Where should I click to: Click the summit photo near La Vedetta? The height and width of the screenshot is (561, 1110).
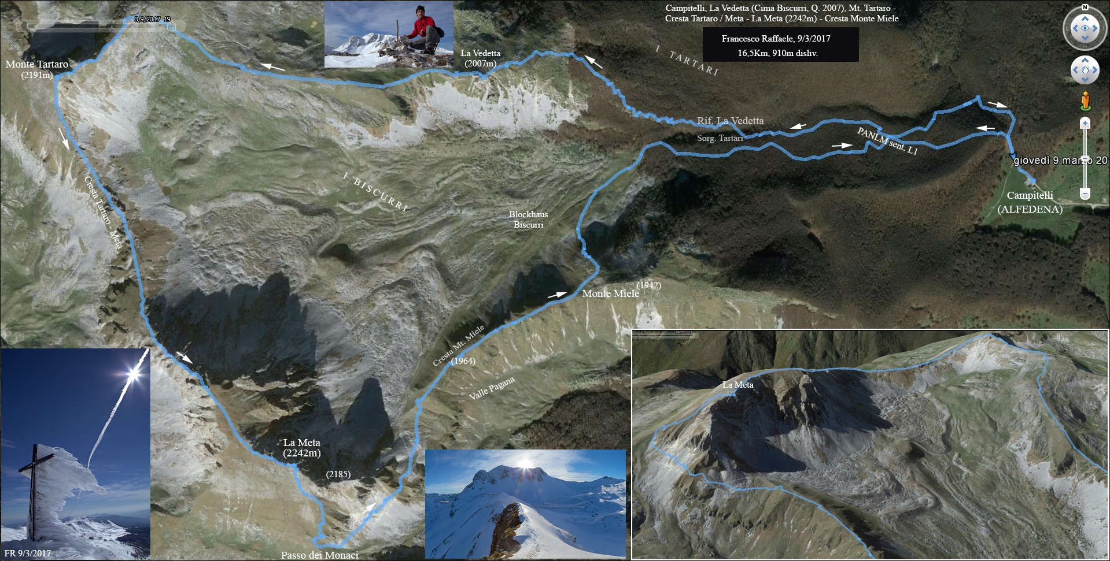389,34
